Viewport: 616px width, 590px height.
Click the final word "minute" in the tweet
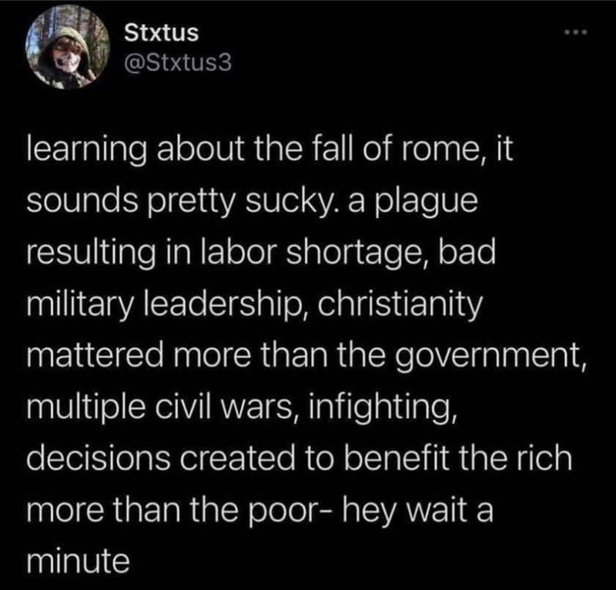pyautogui.click(x=78, y=561)
